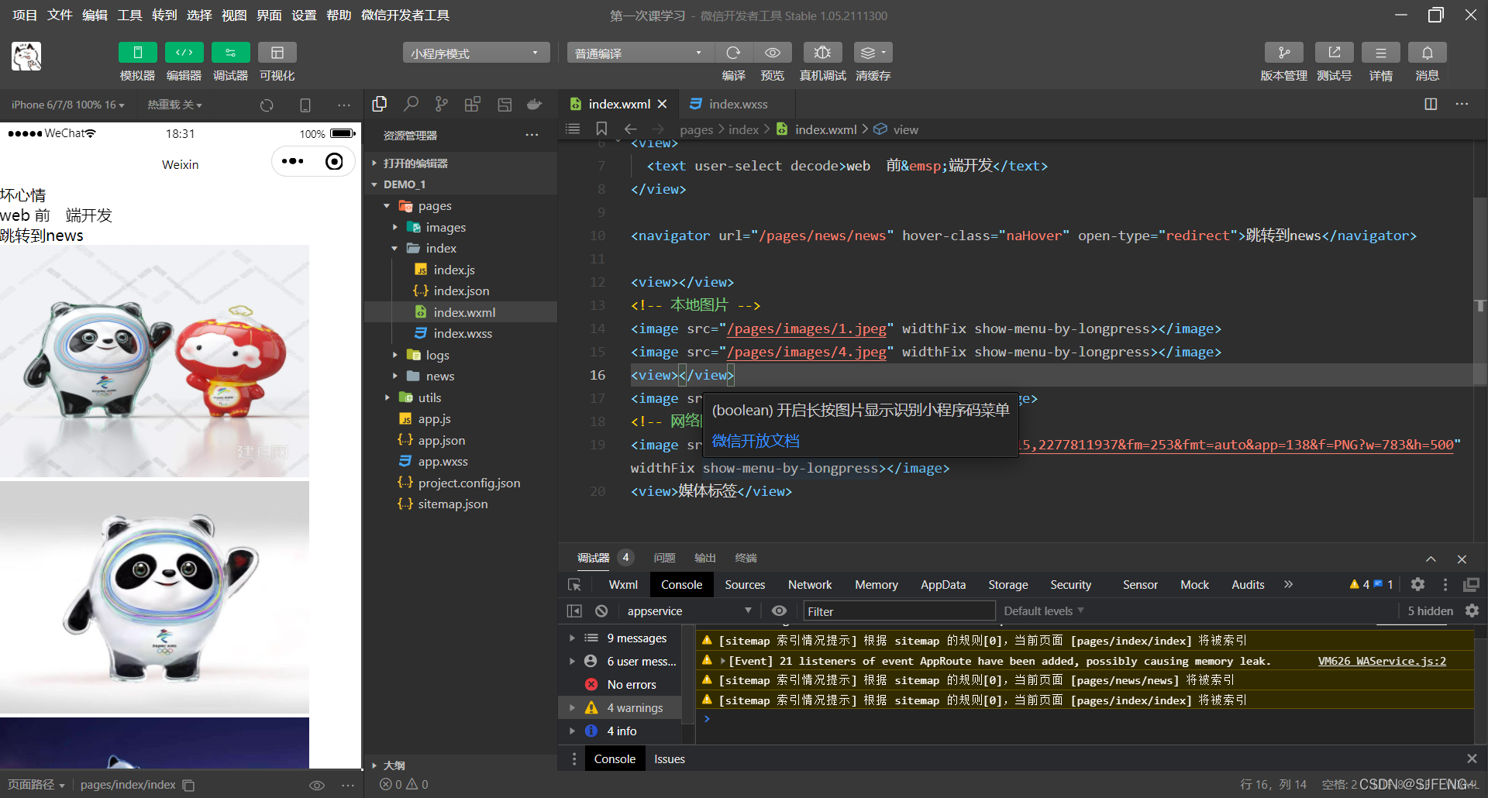This screenshot has height=798, width=1488.
Task: Open the iPhone 6/7/8 device dropdown
Action: (68, 105)
